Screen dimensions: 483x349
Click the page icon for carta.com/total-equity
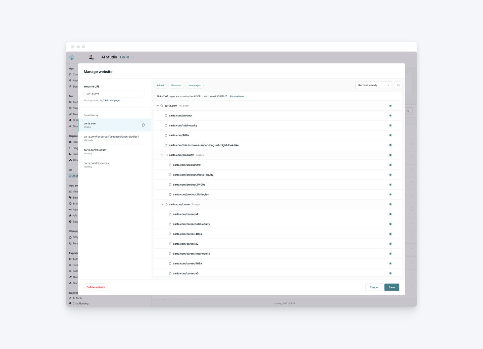tap(166, 126)
